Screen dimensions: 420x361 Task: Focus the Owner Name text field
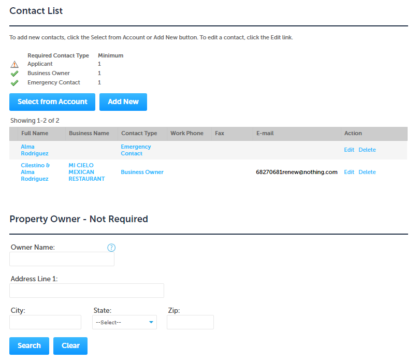pyautogui.click(x=62, y=259)
